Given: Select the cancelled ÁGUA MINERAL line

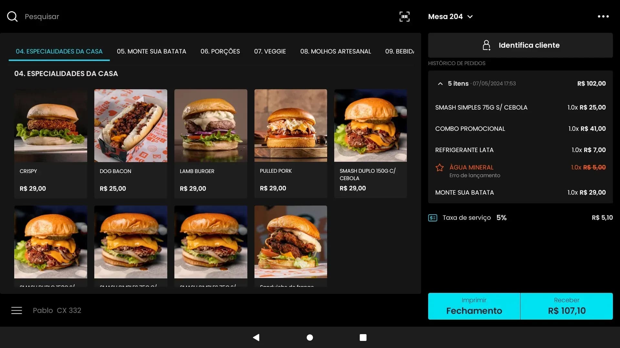Looking at the screenshot, I should click(x=520, y=171).
